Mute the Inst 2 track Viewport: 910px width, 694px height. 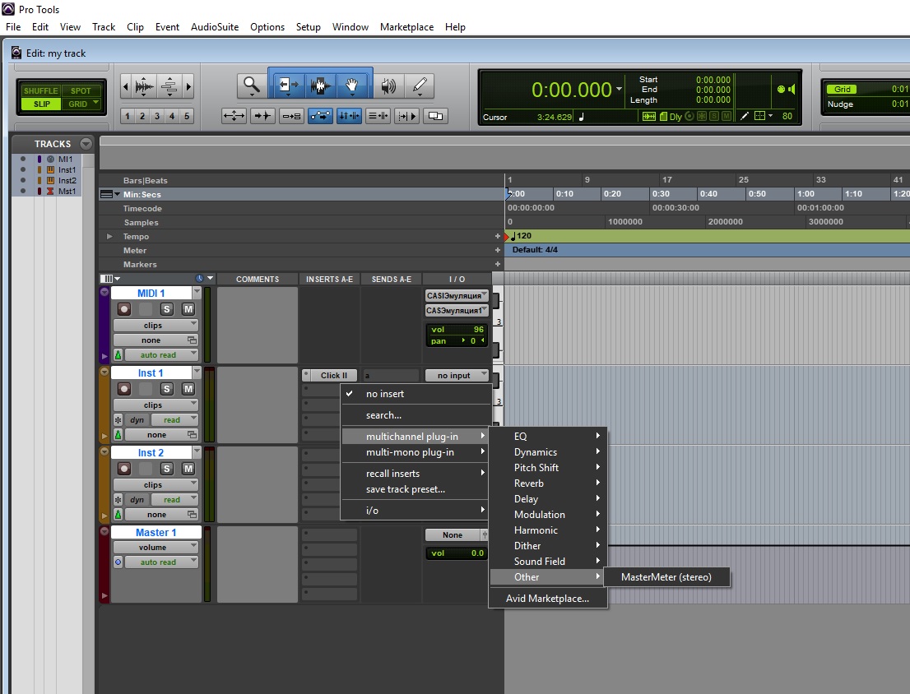coord(188,469)
